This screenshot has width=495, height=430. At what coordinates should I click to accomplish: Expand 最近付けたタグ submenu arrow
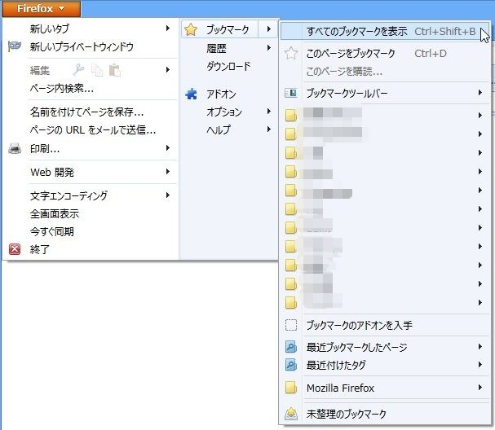pos(480,364)
